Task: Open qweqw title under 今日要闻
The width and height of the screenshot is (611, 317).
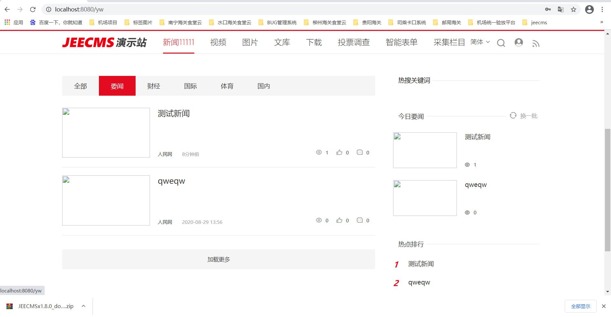Action: 476,185
